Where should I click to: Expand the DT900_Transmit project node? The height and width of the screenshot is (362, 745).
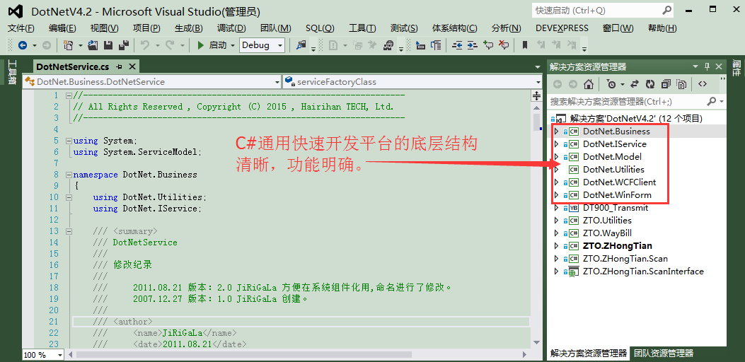556,208
